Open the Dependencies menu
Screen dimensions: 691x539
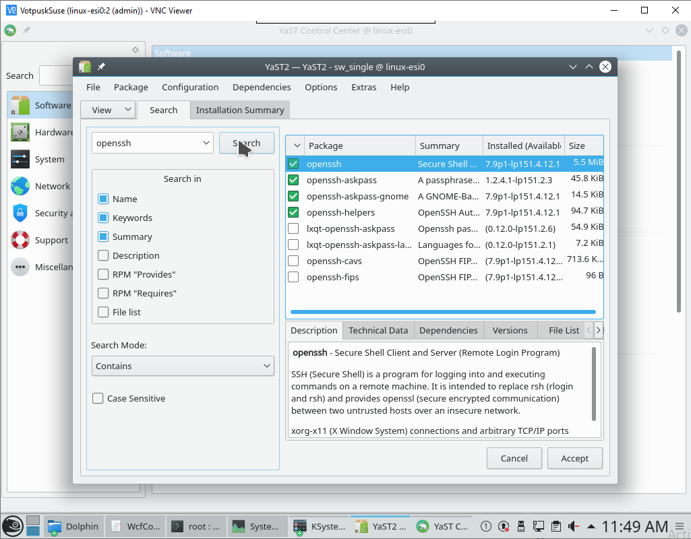coord(262,87)
